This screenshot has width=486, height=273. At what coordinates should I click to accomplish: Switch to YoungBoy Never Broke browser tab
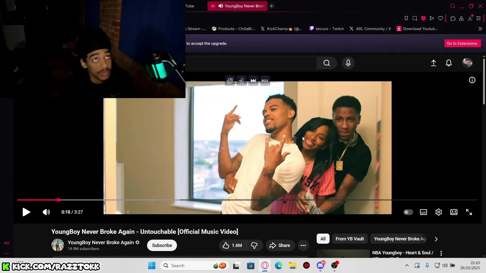(x=238, y=6)
